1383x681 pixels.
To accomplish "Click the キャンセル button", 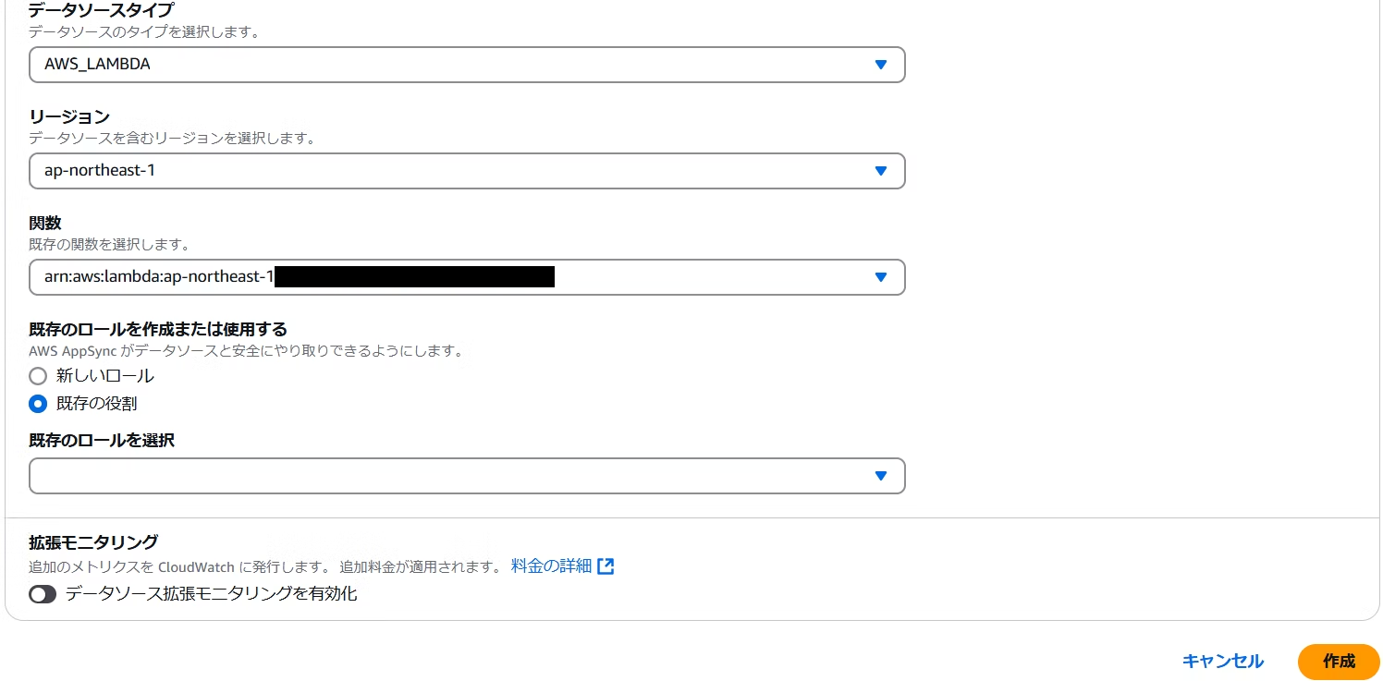I will pos(1223,662).
